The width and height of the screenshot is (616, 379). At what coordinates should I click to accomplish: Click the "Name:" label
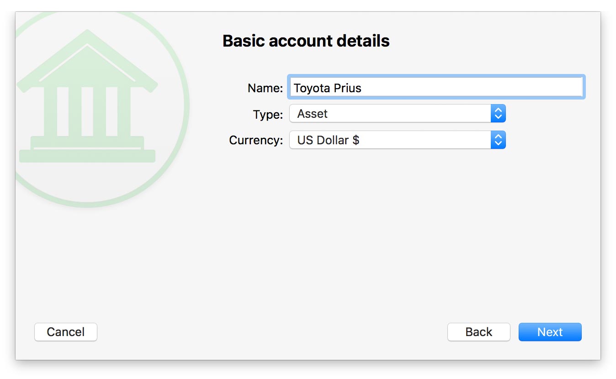click(265, 88)
